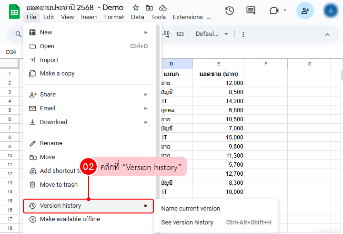The height and width of the screenshot is (234, 343).
Task: Open last edit history clock icon
Action: click(x=230, y=11)
